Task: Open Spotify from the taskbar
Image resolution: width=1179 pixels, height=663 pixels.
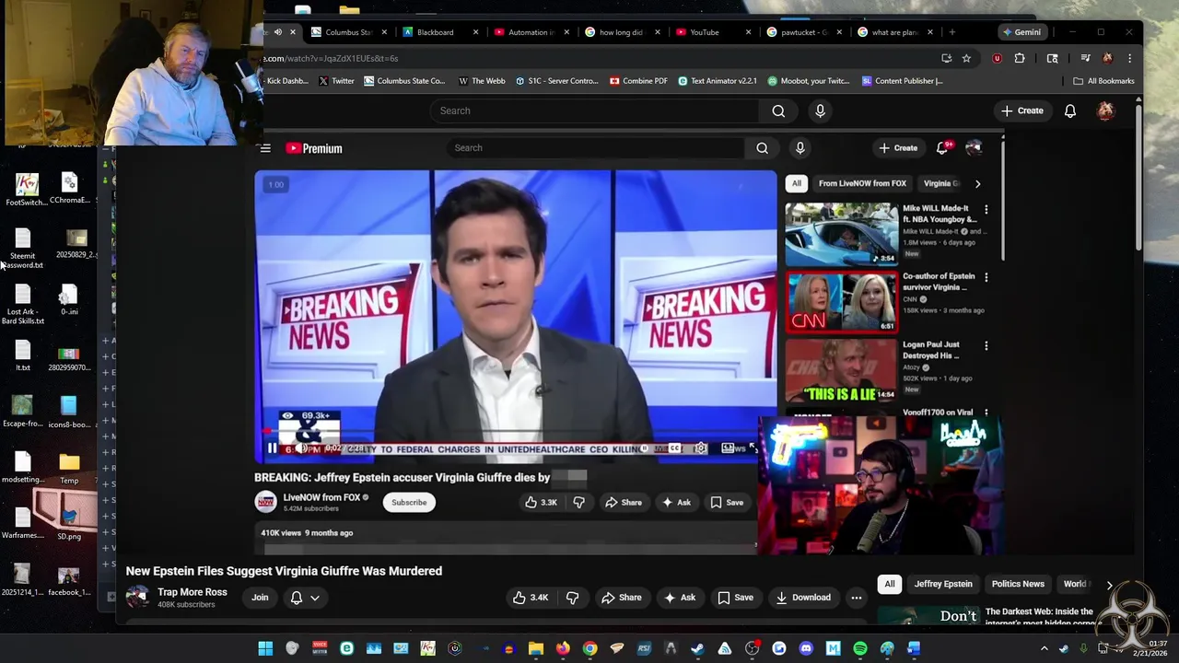Action: pyautogui.click(x=860, y=648)
